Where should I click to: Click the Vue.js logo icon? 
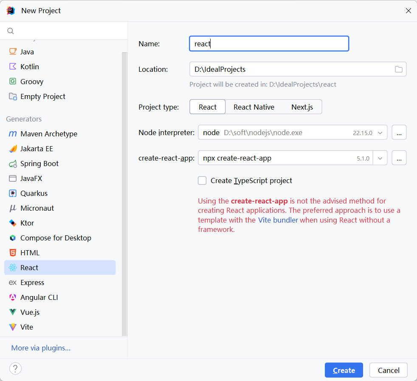click(x=13, y=312)
